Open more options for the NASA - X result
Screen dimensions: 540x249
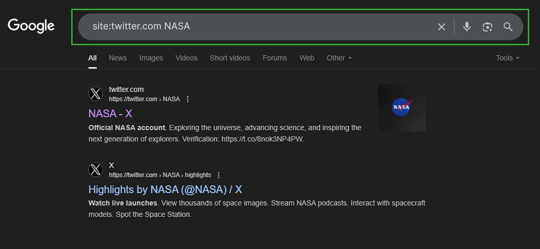click(188, 99)
